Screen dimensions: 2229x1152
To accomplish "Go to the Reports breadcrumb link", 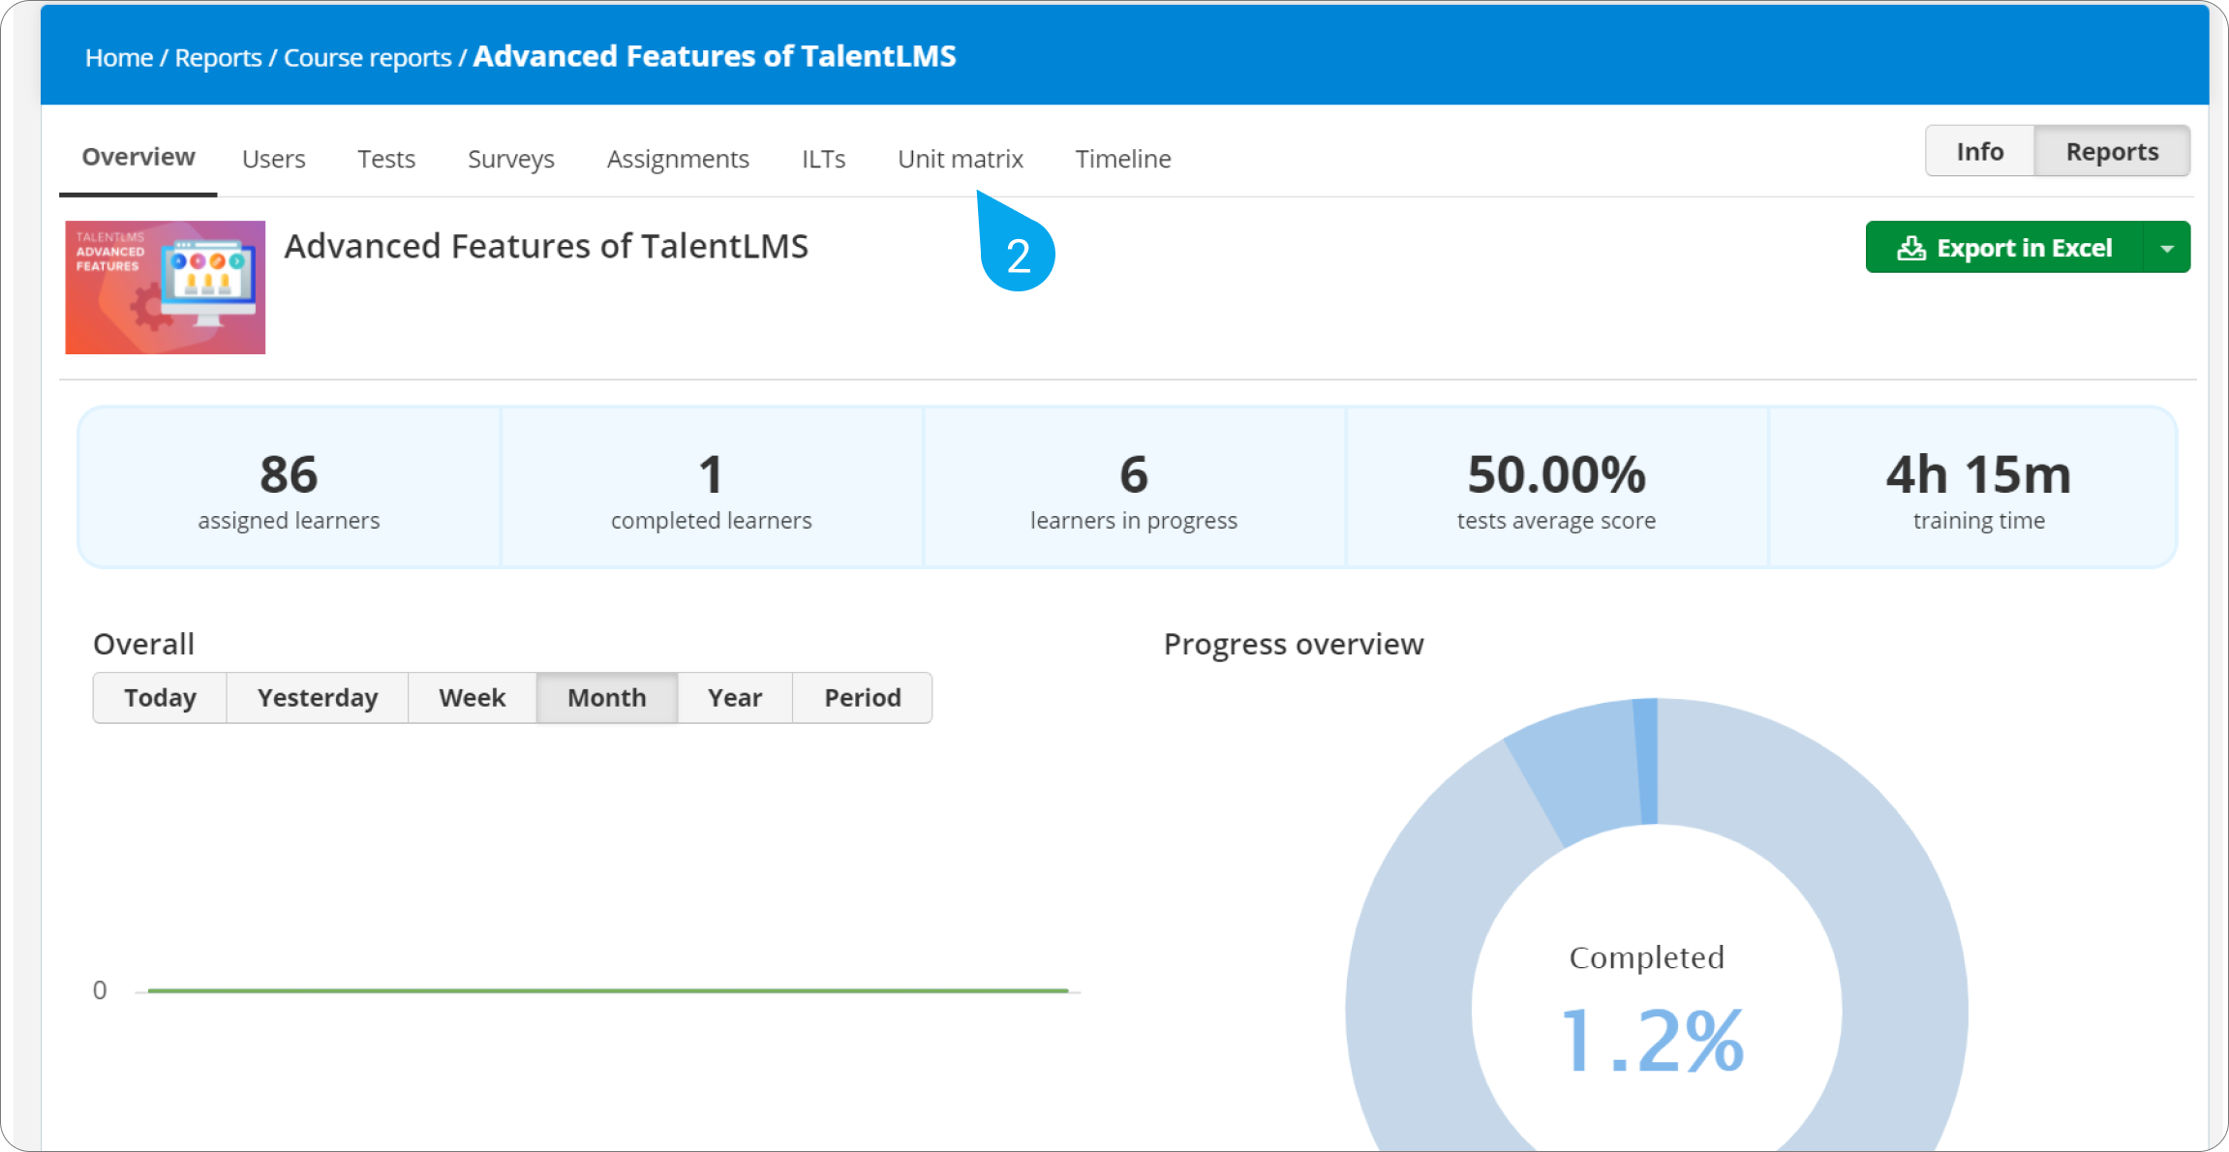I will (218, 57).
